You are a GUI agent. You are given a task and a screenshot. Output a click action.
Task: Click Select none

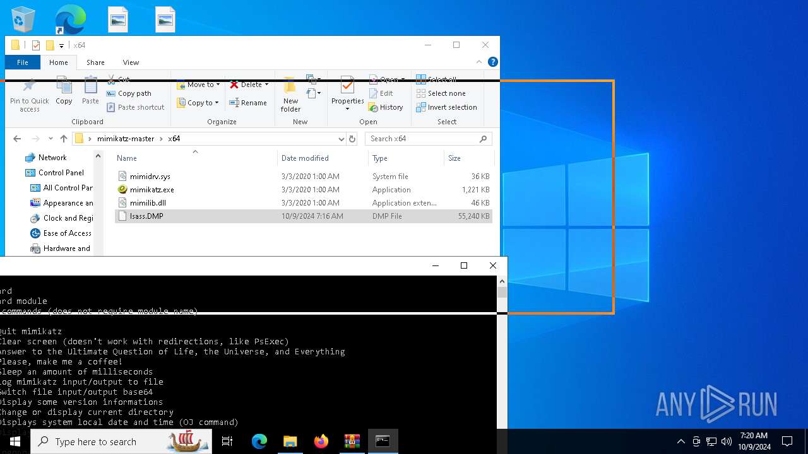coord(441,93)
